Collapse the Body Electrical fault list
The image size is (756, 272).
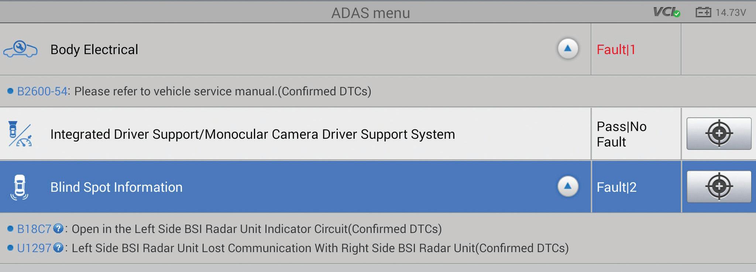pos(568,49)
